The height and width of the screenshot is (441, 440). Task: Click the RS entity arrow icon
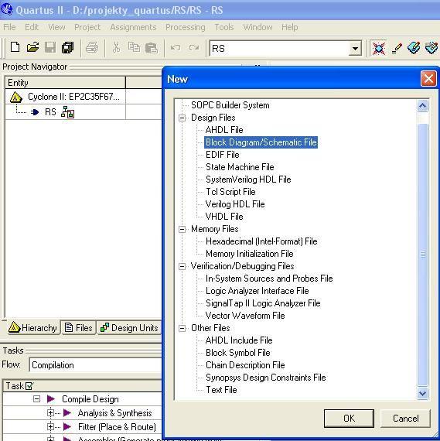pyautogui.click(x=35, y=112)
